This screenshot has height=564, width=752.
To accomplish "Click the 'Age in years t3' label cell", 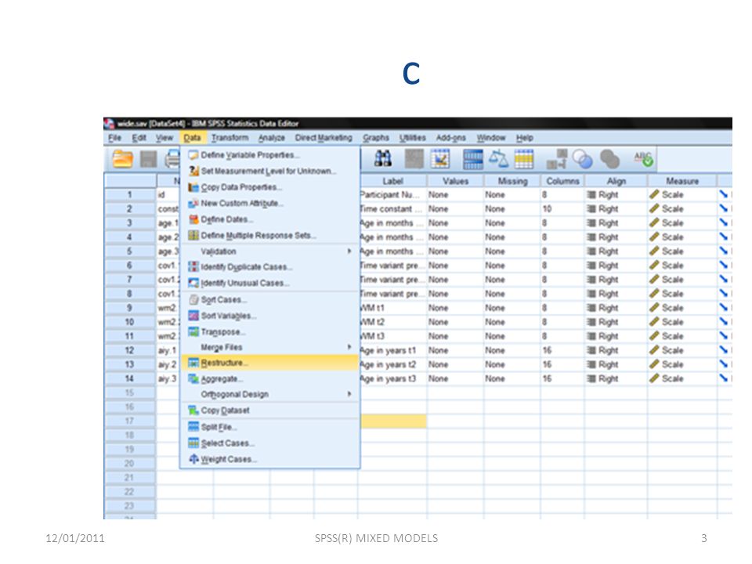I will pyautogui.click(x=392, y=379).
